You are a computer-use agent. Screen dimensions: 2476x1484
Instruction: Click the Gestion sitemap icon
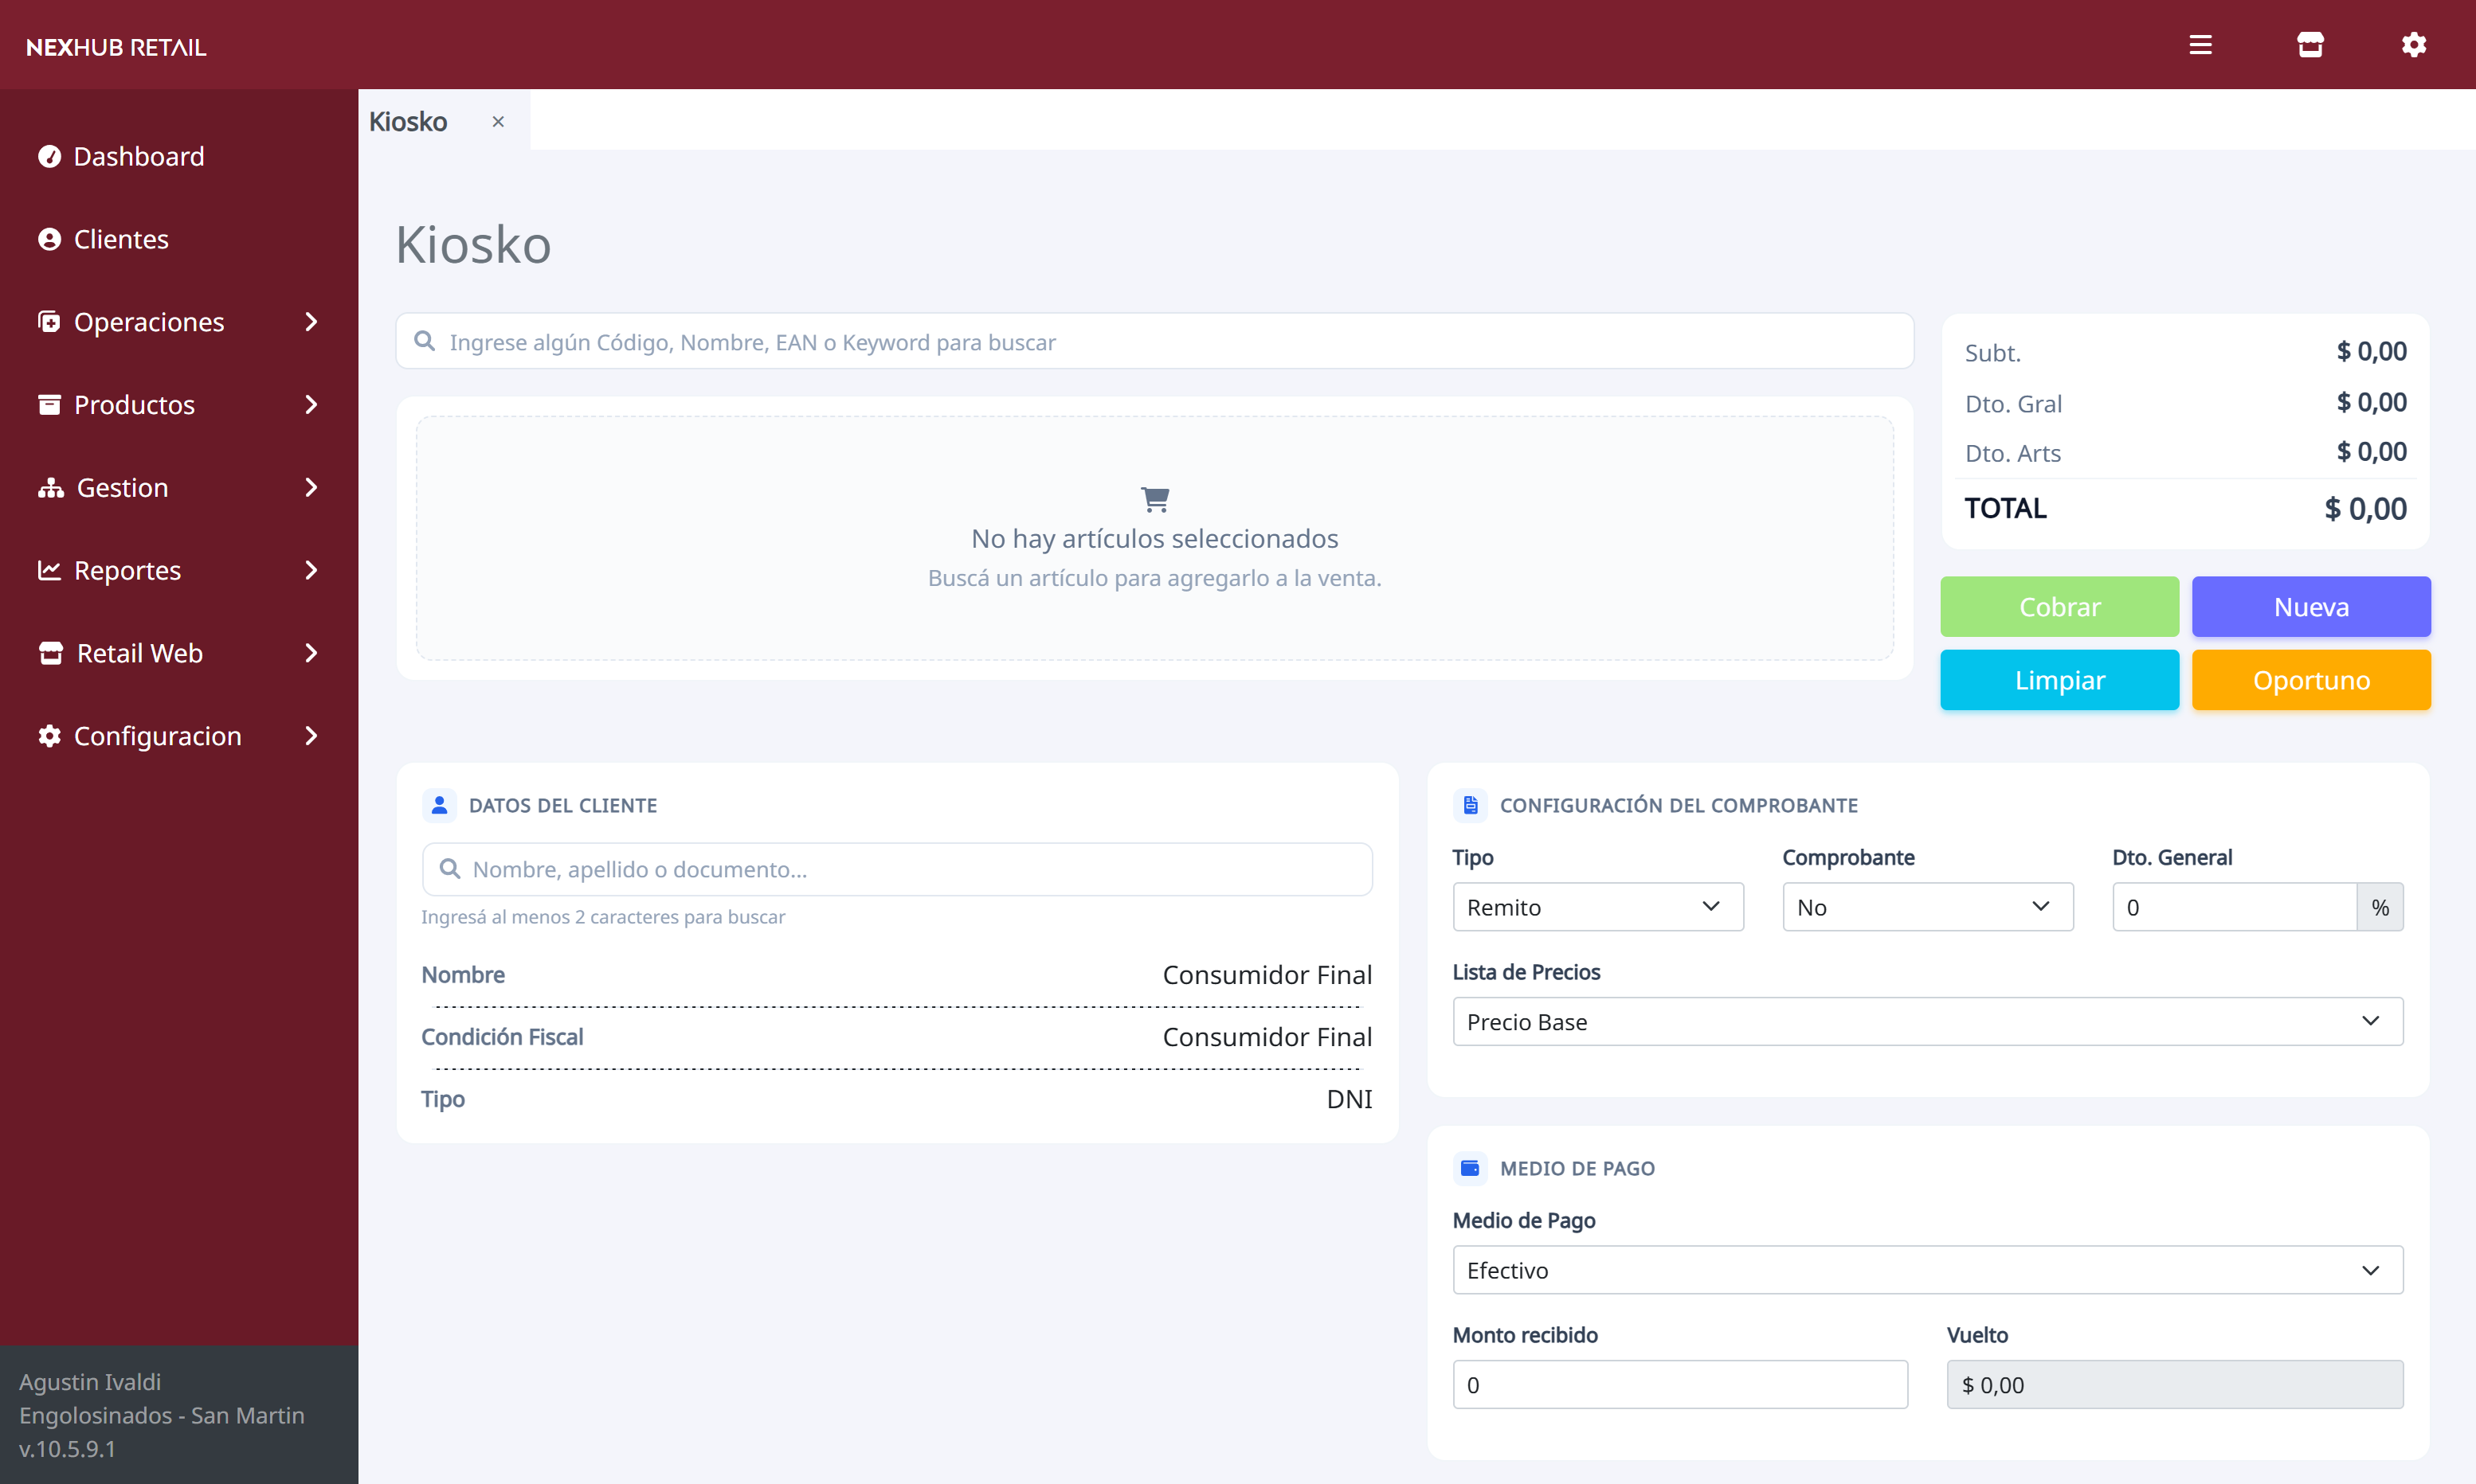pos(50,487)
